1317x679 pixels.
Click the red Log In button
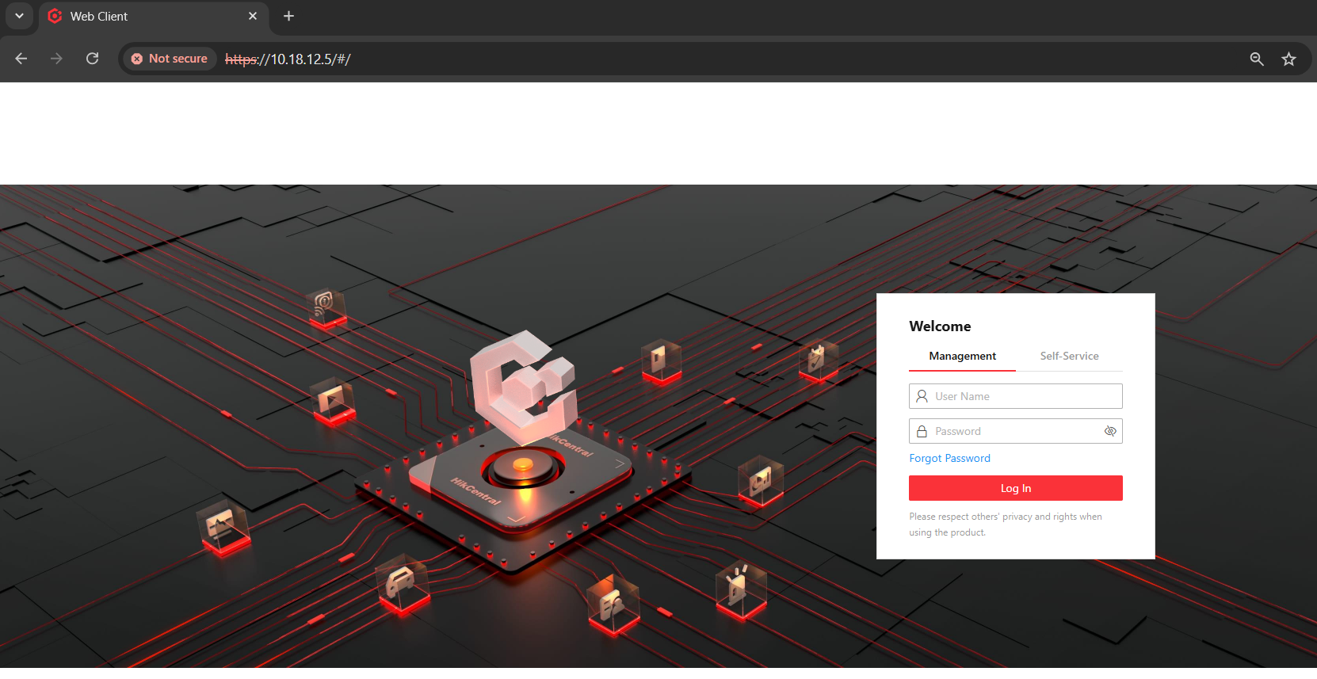click(1016, 488)
